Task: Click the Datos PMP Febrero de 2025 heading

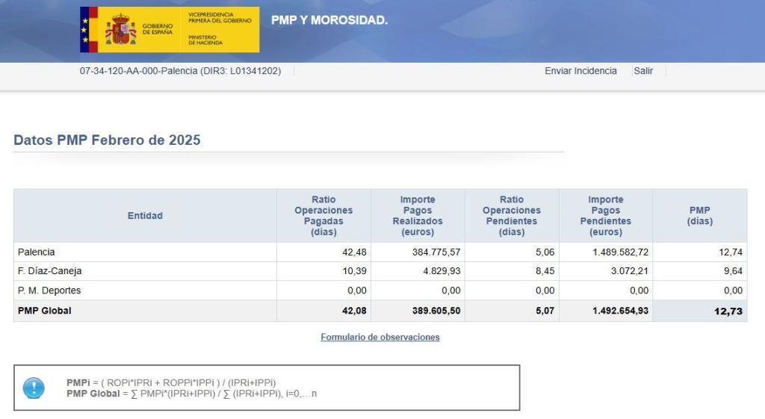Action: pyautogui.click(x=107, y=140)
